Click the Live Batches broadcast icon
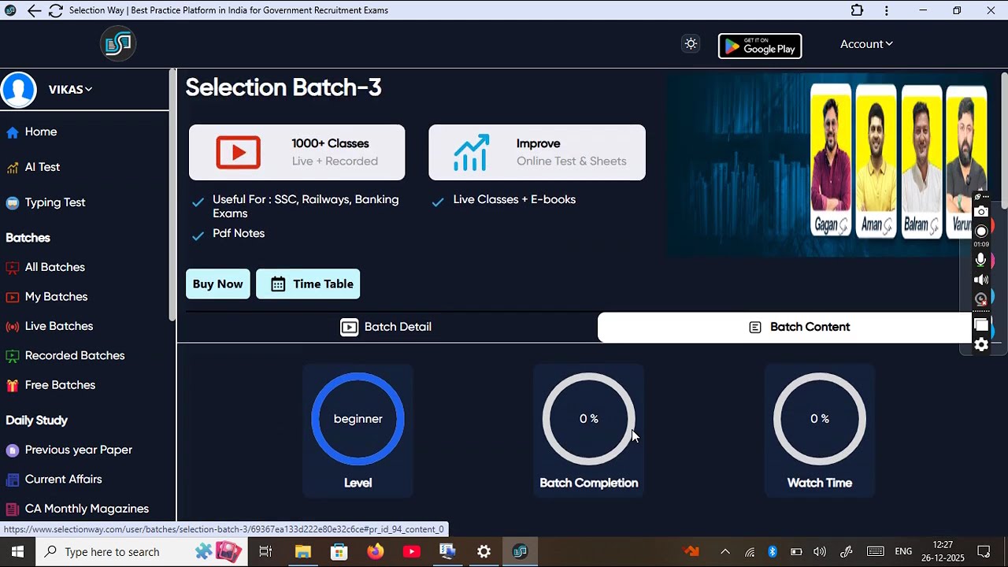This screenshot has height=567, width=1008. point(13,327)
